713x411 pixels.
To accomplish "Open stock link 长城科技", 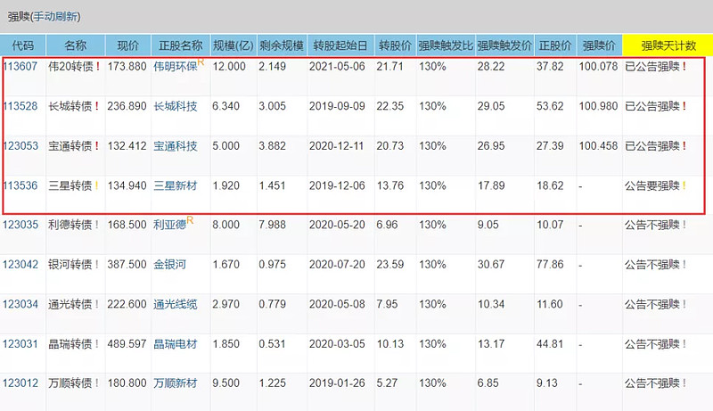I will click(x=175, y=106).
